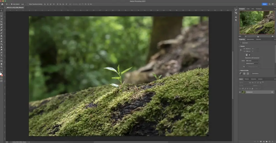This screenshot has width=276, height=143.
Task: Click the Background layer thumbnail
Action: [244, 92]
